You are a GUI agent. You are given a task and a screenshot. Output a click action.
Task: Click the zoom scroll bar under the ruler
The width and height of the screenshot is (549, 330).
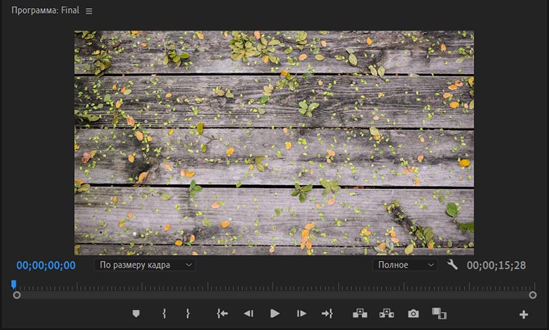274,296
